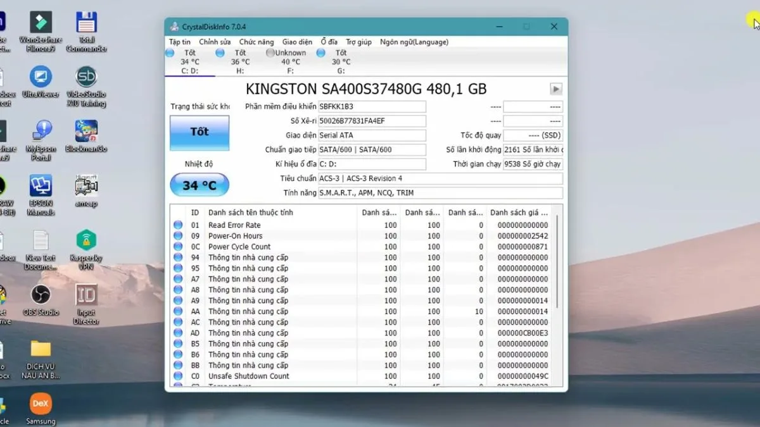
Task: Open OBS Studio desktop icon
Action: pos(41,295)
